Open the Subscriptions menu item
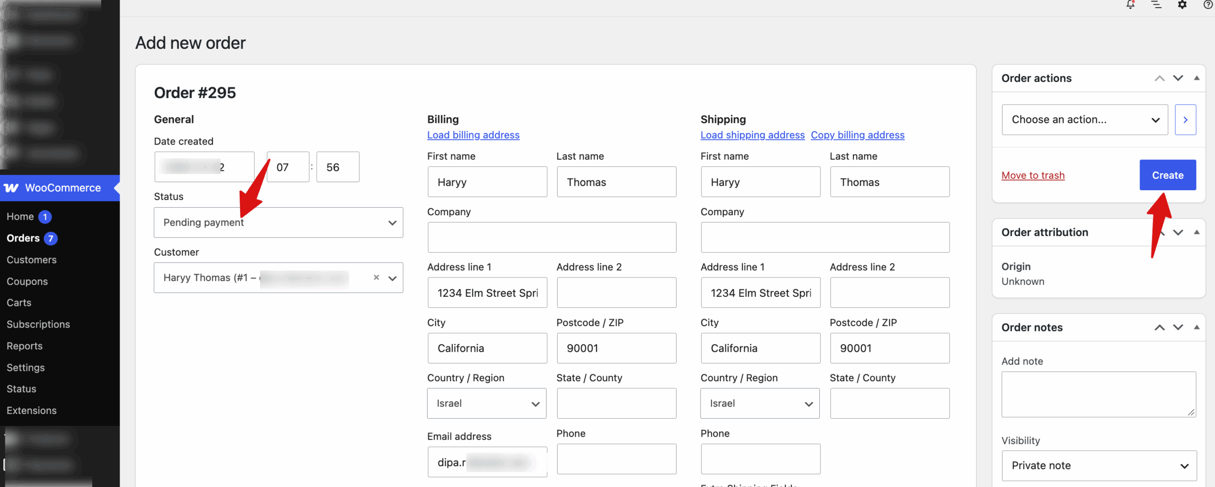The height and width of the screenshot is (487, 1215). coord(38,324)
